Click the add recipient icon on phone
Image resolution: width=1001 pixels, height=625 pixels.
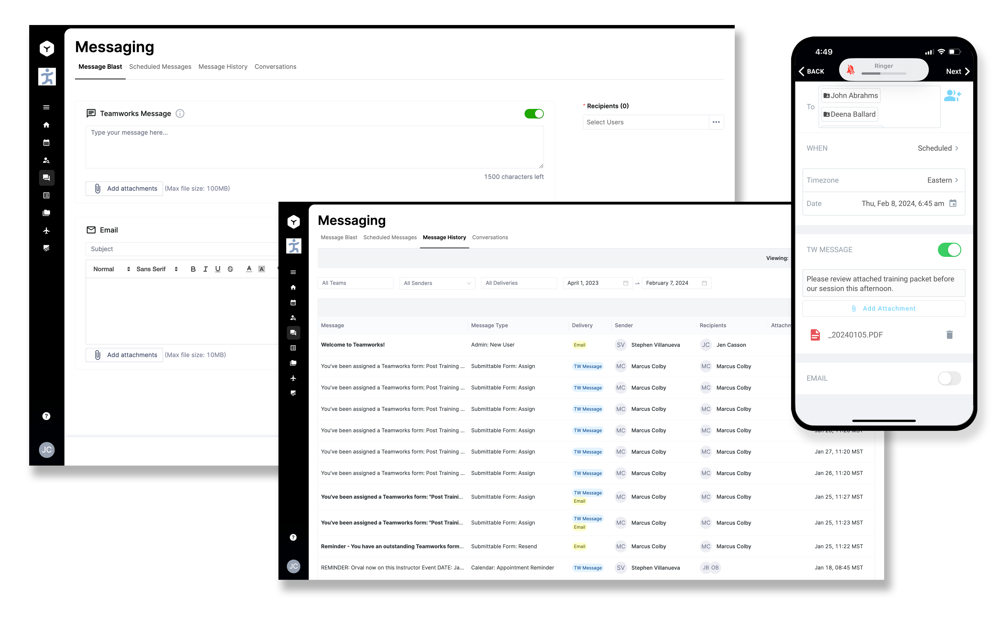952,95
